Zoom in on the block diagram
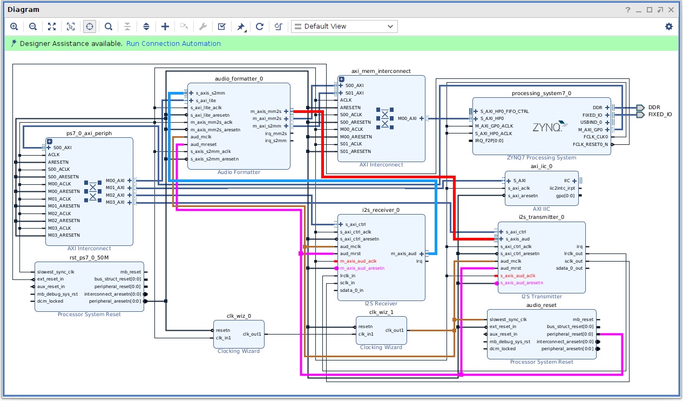The width and height of the screenshot is (683, 401). point(14,26)
